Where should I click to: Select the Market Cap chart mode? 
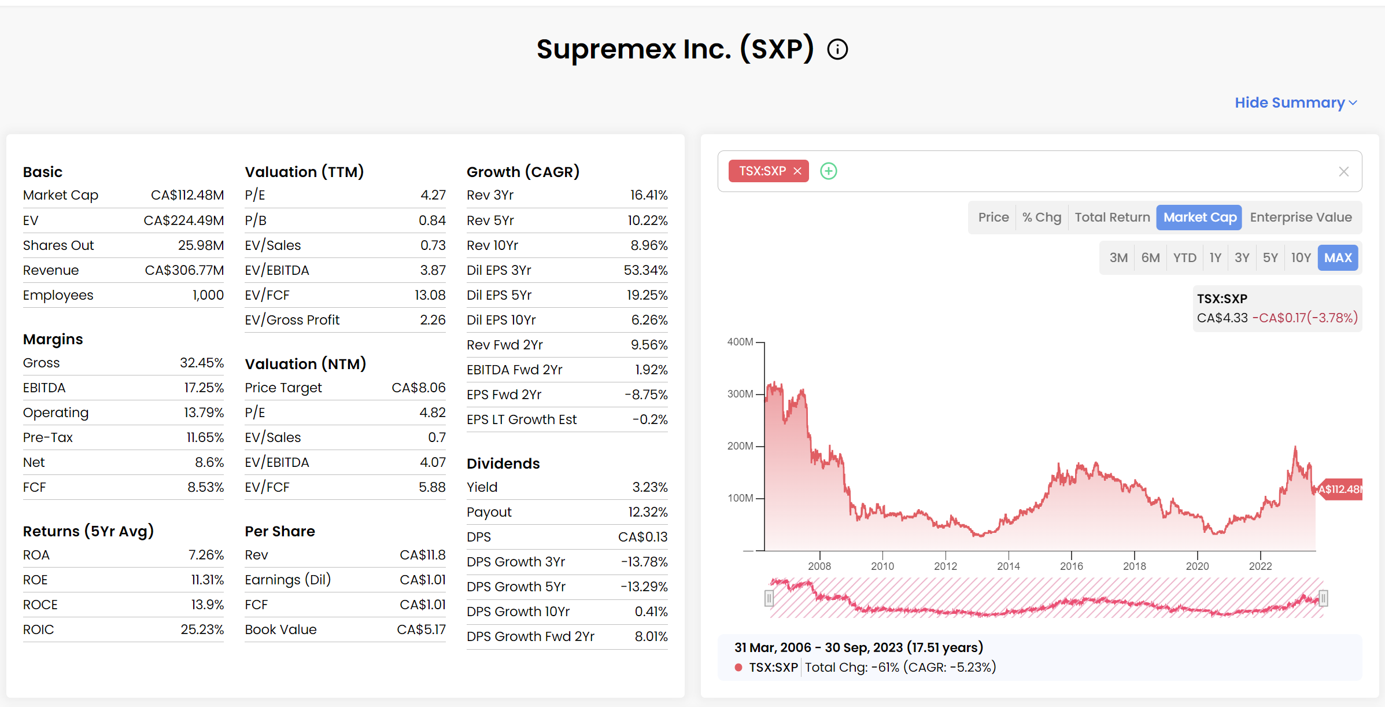(x=1199, y=218)
